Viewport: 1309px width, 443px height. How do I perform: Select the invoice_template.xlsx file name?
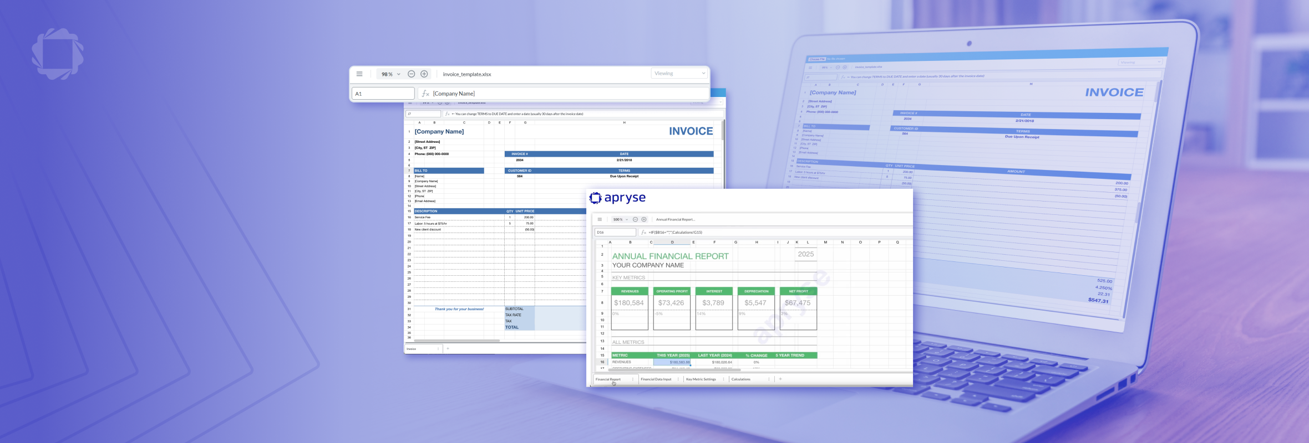[467, 74]
